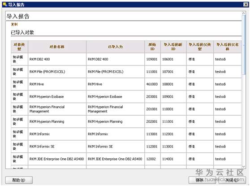This screenshot has height=186, width=250.
Task: Click the 导入后的父名称 column header
Action: (228, 47)
